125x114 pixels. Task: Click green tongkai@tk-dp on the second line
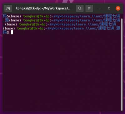[x=36, y=20]
